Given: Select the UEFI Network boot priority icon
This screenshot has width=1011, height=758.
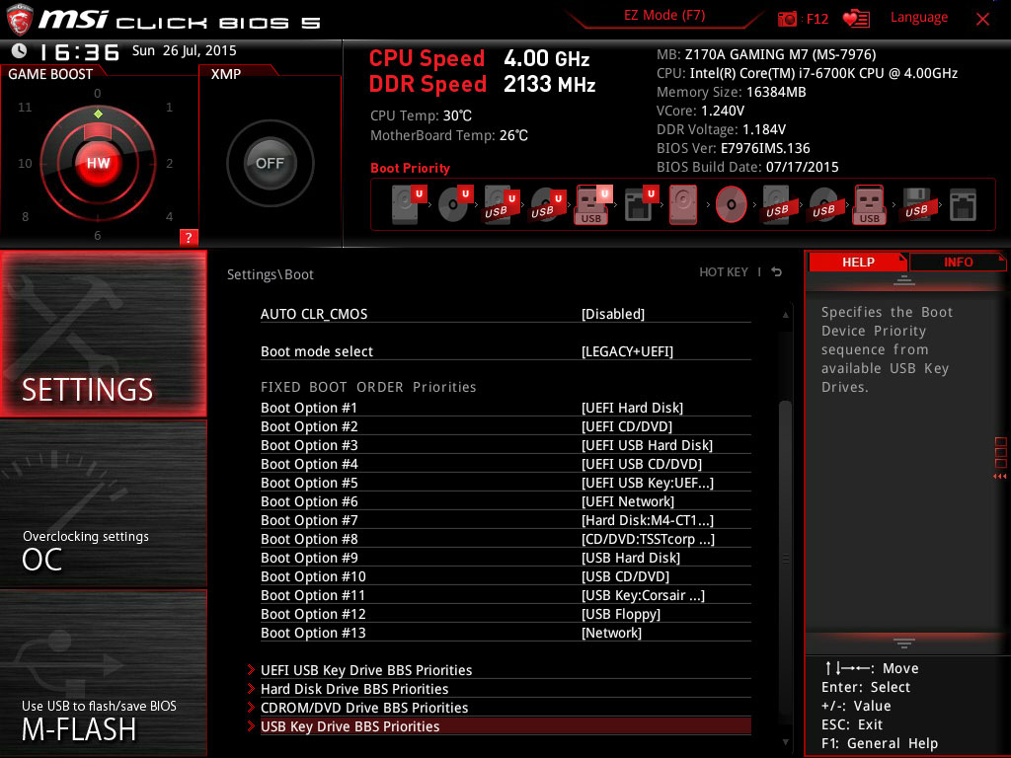Looking at the screenshot, I should pos(641,204).
